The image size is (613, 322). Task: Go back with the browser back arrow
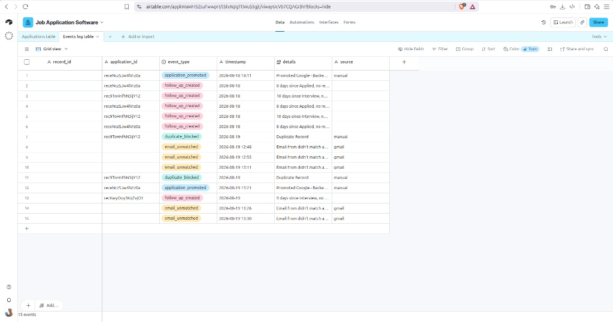pyautogui.click(x=6, y=7)
